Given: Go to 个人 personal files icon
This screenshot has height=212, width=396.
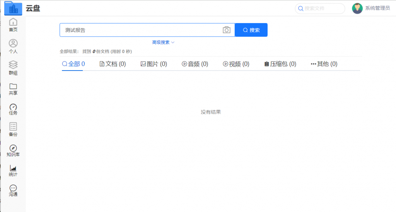Looking at the screenshot, I should pyautogui.click(x=13, y=44).
